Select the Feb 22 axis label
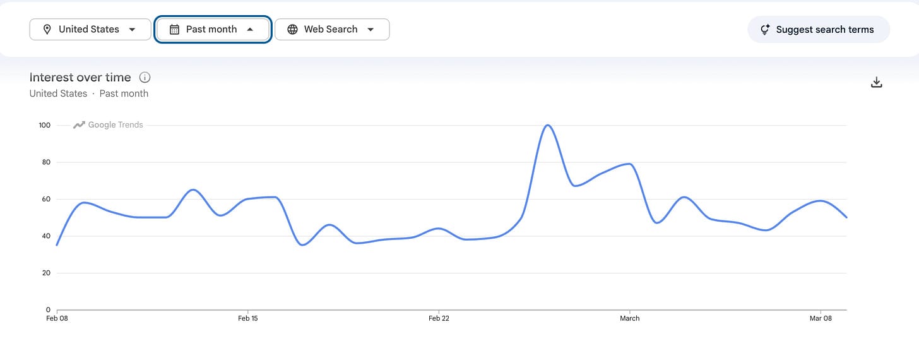 439,318
